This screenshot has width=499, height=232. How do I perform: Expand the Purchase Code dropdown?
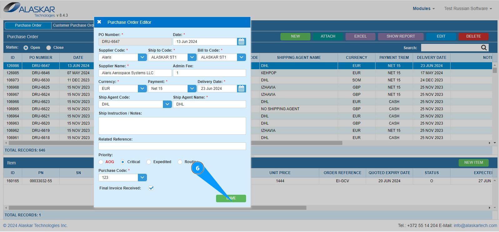(142, 178)
